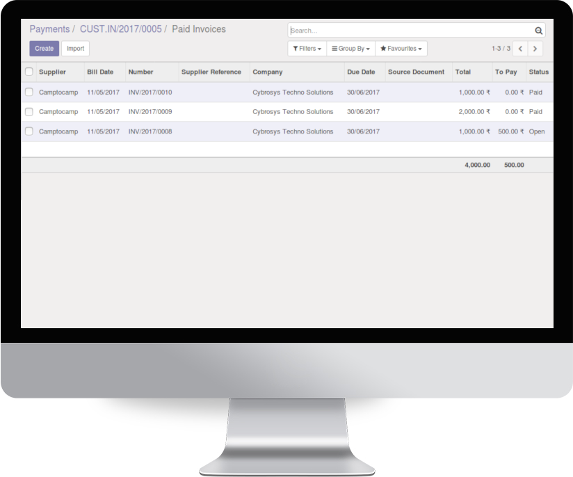Open invoice INV/2017/0010
Image resolution: width=573 pixels, height=477 pixels.
coord(150,92)
